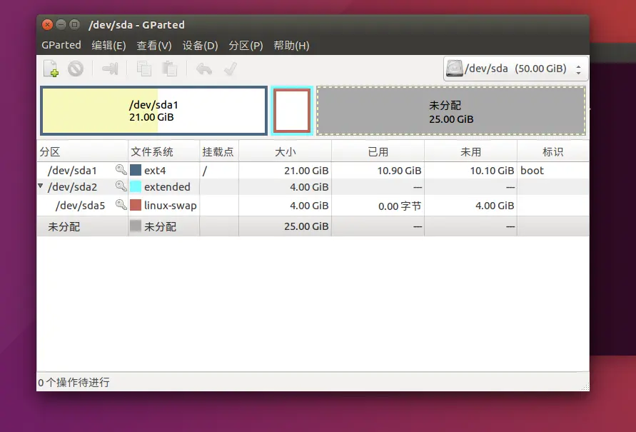The image size is (636, 432).
Task: Click the 大小 column header
Action: [x=285, y=151]
